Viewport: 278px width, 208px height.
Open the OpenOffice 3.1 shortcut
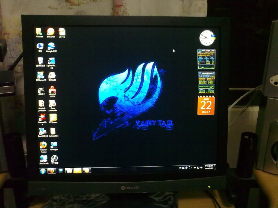(x=51, y=63)
